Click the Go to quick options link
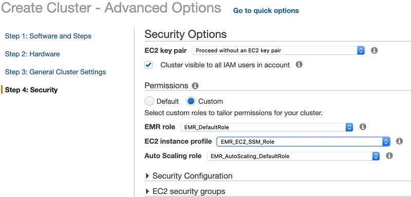Image resolution: width=411 pixels, height=197 pixels. [266, 11]
